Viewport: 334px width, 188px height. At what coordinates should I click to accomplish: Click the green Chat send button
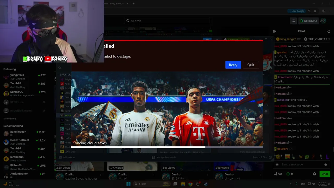click(325, 174)
